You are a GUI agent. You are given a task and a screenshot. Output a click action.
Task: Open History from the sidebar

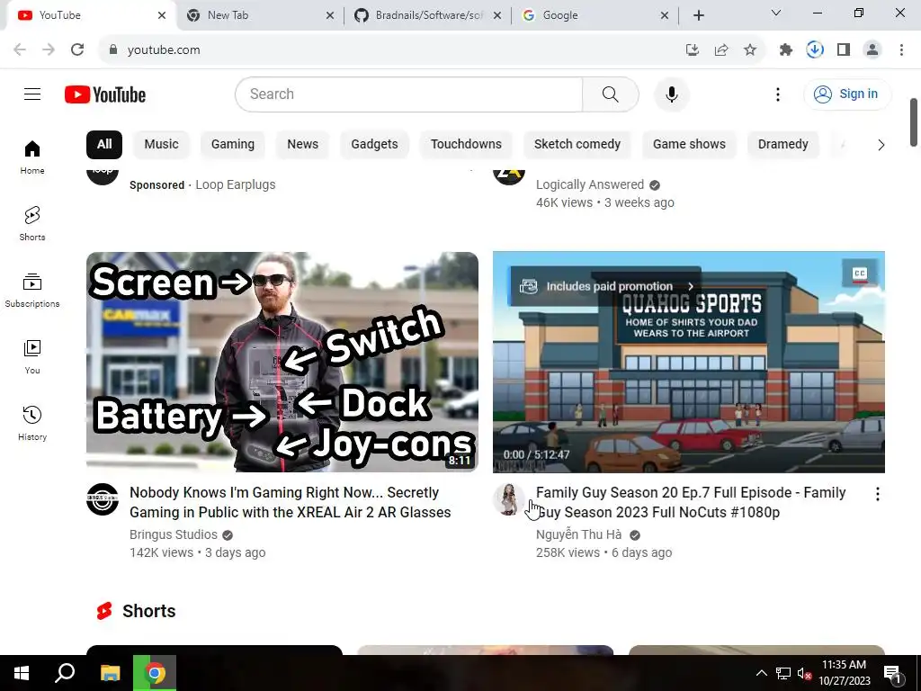point(32,423)
